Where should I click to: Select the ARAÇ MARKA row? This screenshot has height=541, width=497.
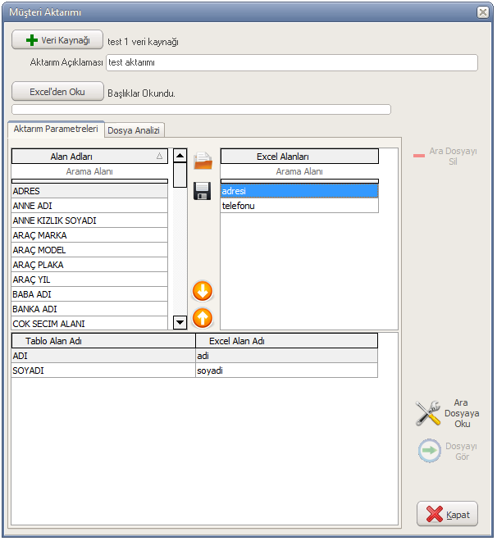click(x=89, y=235)
